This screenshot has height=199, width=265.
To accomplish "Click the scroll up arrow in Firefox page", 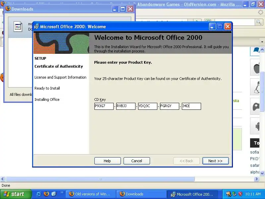I will [x=262, y=49].
